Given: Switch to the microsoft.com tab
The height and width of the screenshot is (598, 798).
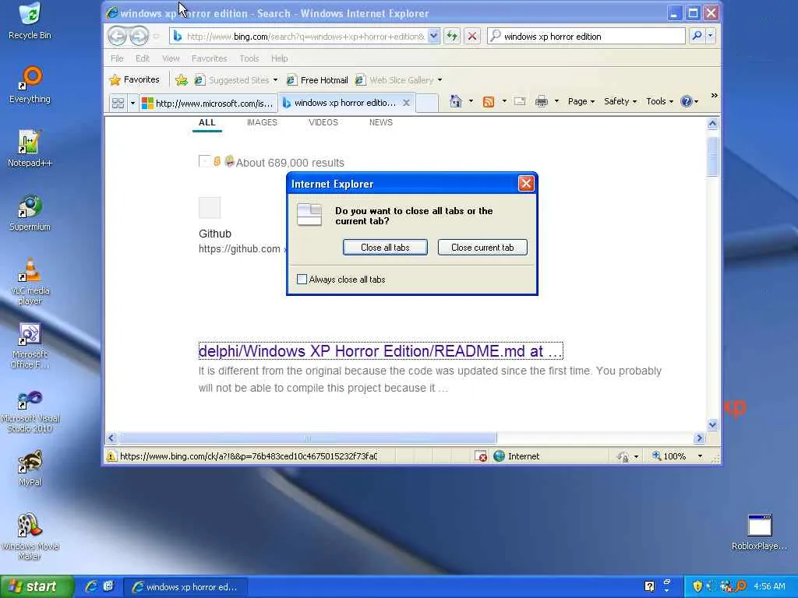Looking at the screenshot, I should pos(208,104).
